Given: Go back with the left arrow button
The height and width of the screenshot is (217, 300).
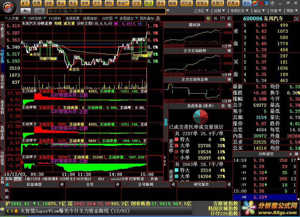Looking at the screenshot, I should click(x=26, y=11).
